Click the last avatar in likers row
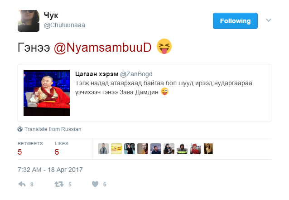289x200 pixels. click(x=208, y=149)
